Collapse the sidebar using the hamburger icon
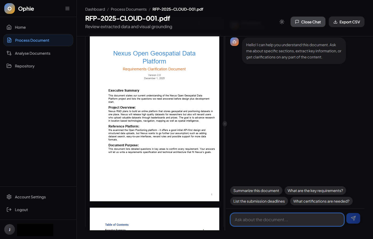The height and width of the screenshot is (239, 373). [x=67, y=8]
